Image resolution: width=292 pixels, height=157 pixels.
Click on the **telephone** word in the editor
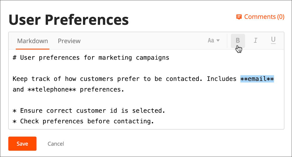pyautogui.click(x=52, y=90)
